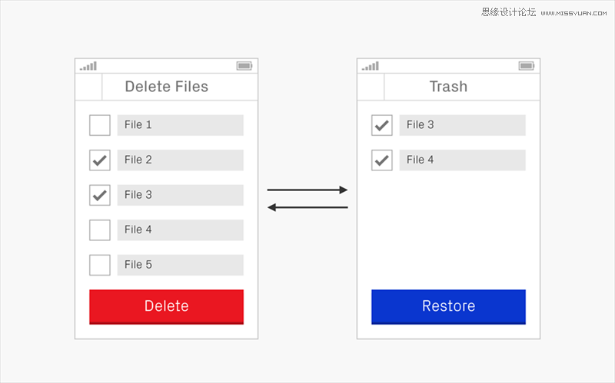Uncheck File 4 checkbox in Trash screen
The height and width of the screenshot is (383, 615).
(x=381, y=160)
